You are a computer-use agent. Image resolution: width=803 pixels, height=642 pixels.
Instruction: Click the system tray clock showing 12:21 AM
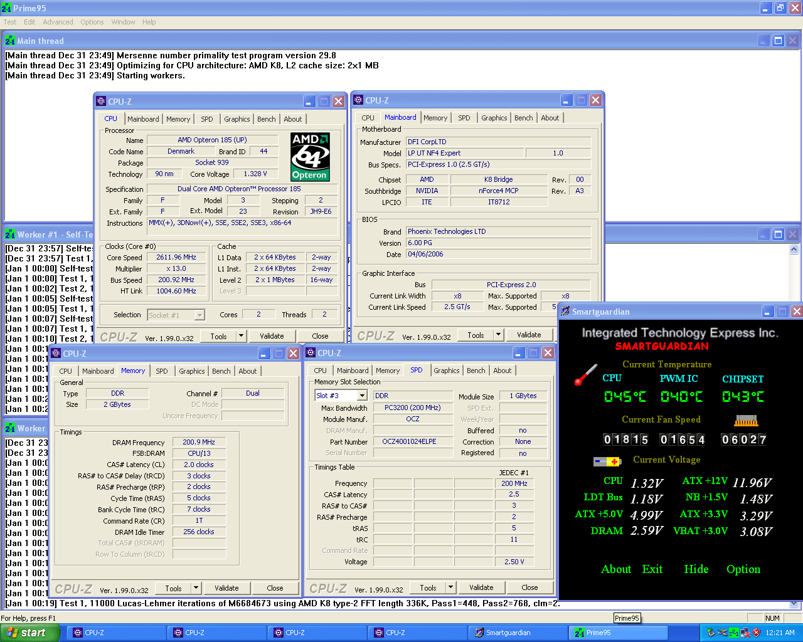(x=780, y=633)
